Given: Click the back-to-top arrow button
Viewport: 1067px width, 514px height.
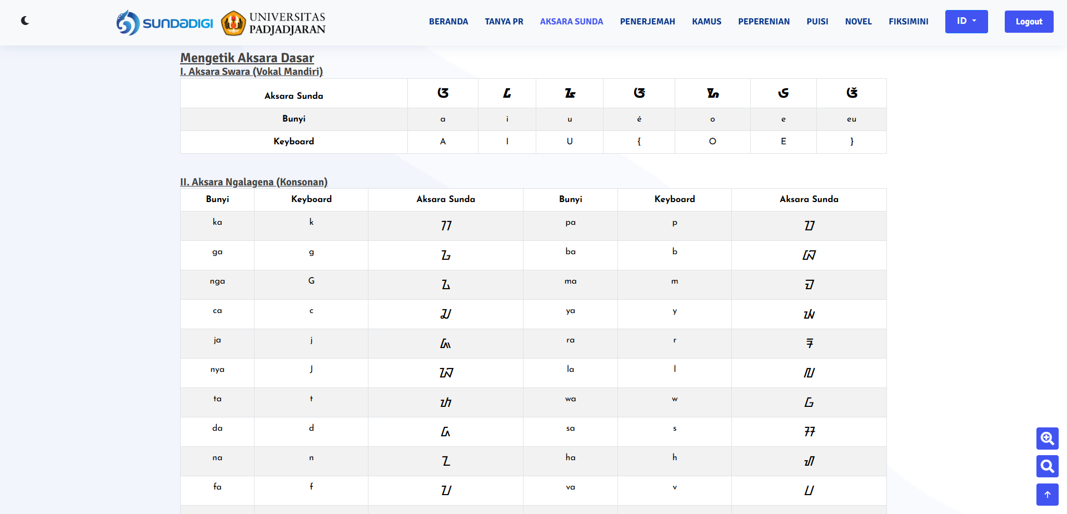Looking at the screenshot, I should 1047,495.
